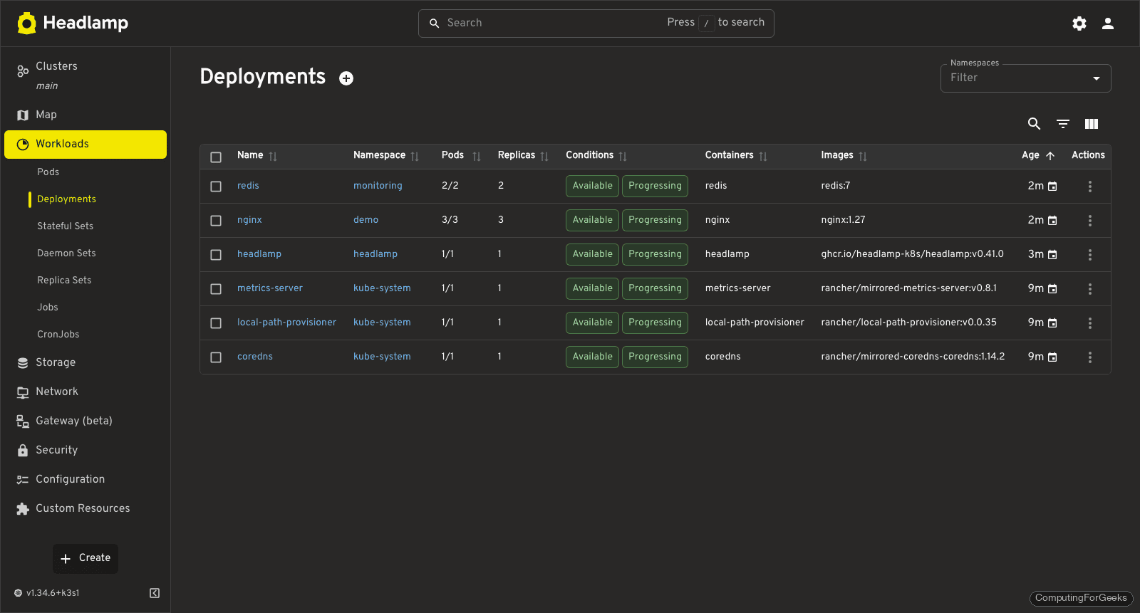Open the table search magnifier icon
Viewport: 1140px width, 613px height.
pos(1035,124)
